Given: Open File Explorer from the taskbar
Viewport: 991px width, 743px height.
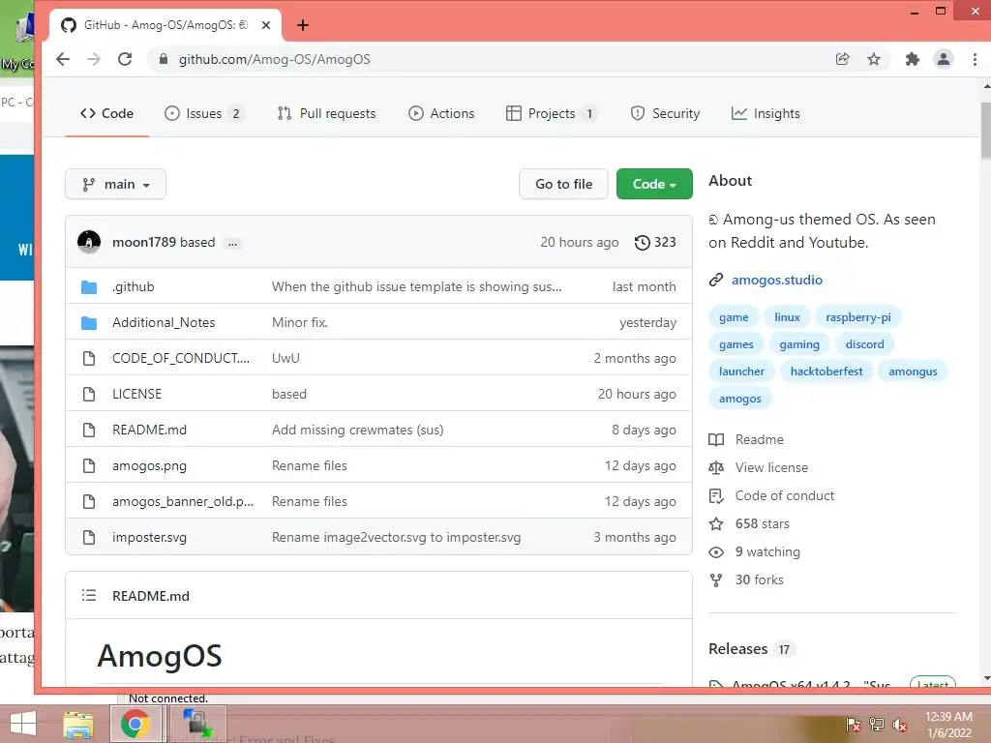Looking at the screenshot, I should (77, 724).
